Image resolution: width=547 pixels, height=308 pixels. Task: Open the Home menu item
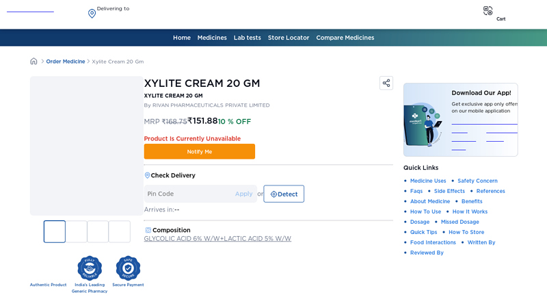(182, 38)
